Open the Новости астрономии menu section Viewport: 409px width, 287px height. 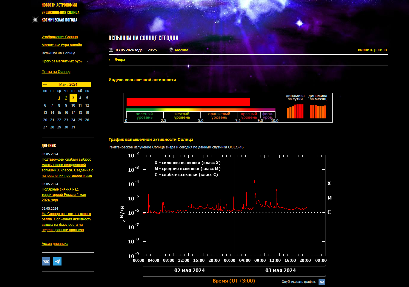[59, 5]
